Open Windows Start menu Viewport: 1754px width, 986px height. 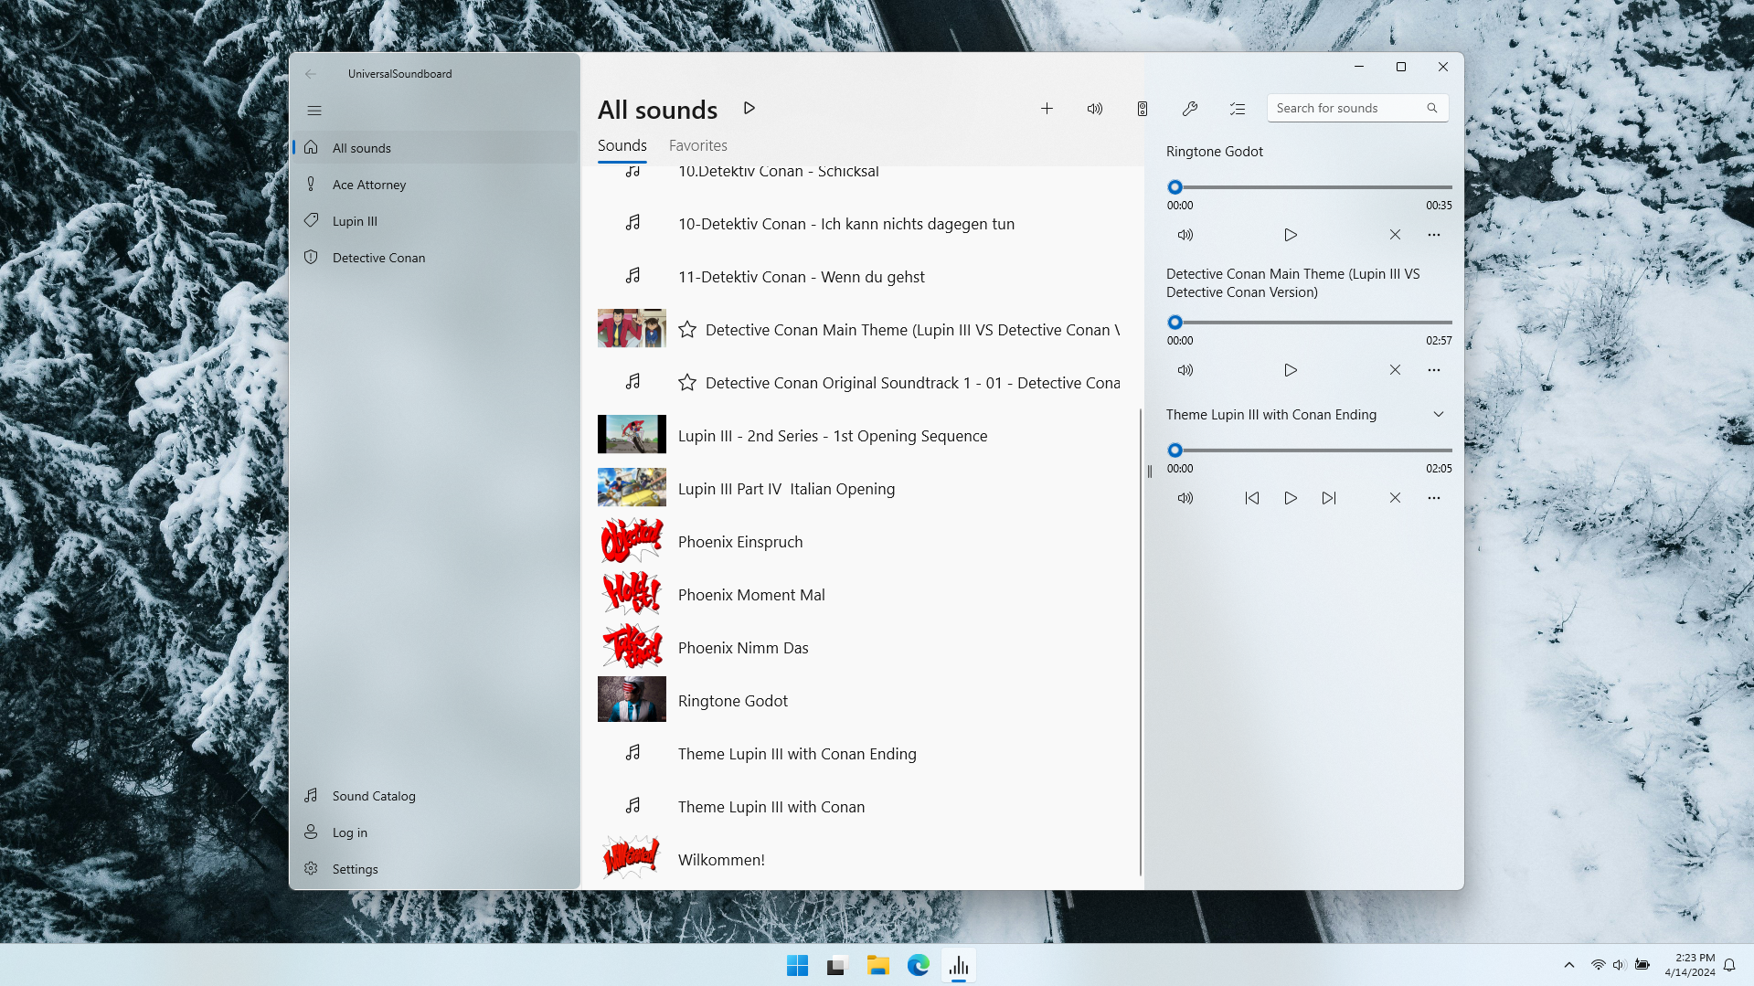(x=797, y=966)
